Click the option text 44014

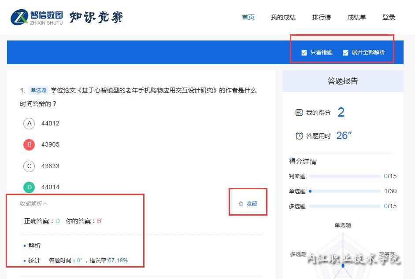click(x=50, y=187)
